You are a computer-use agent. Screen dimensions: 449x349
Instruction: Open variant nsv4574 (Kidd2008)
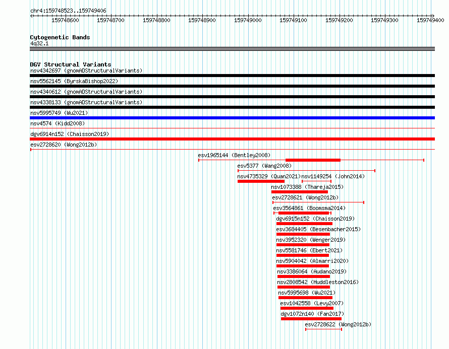pos(58,123)
